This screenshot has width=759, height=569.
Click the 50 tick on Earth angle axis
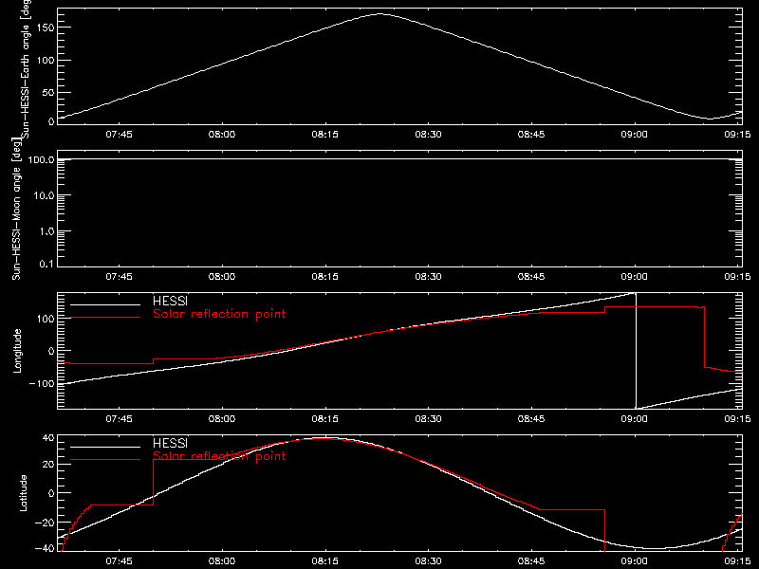click(x=48, y=92)
